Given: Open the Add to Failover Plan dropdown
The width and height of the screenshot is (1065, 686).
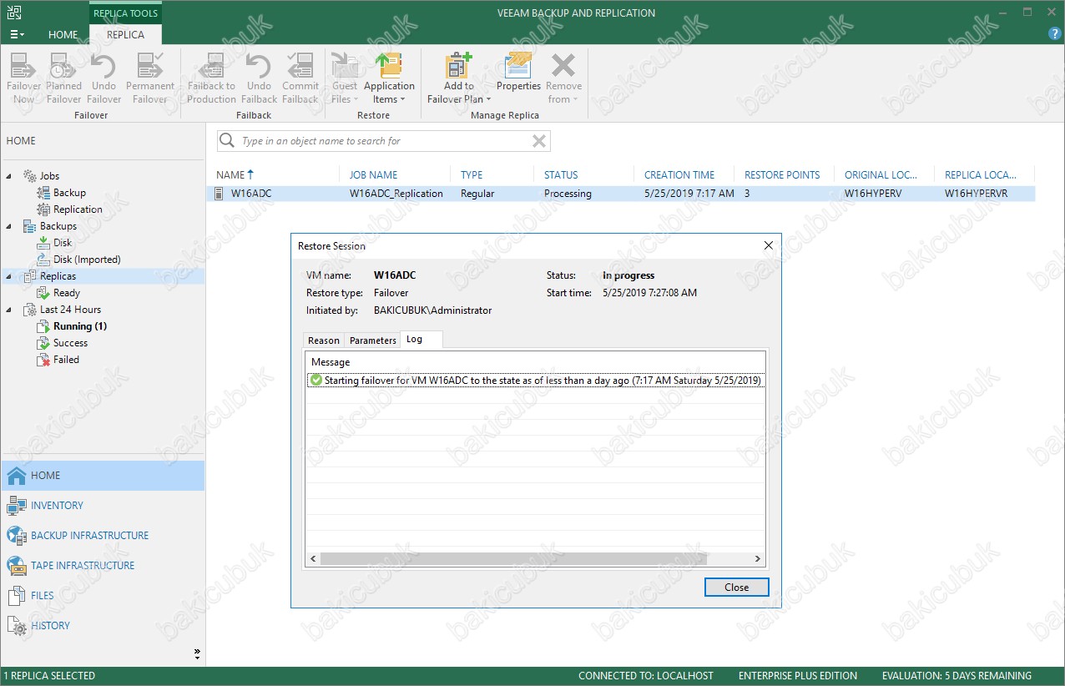Looking at the screenshot, I should click(458, 78).
